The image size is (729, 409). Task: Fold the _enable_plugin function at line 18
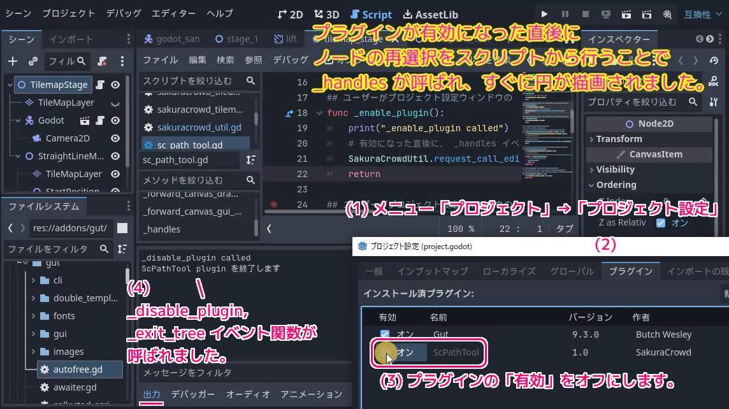pyautogui.click(x=319, y=113)
